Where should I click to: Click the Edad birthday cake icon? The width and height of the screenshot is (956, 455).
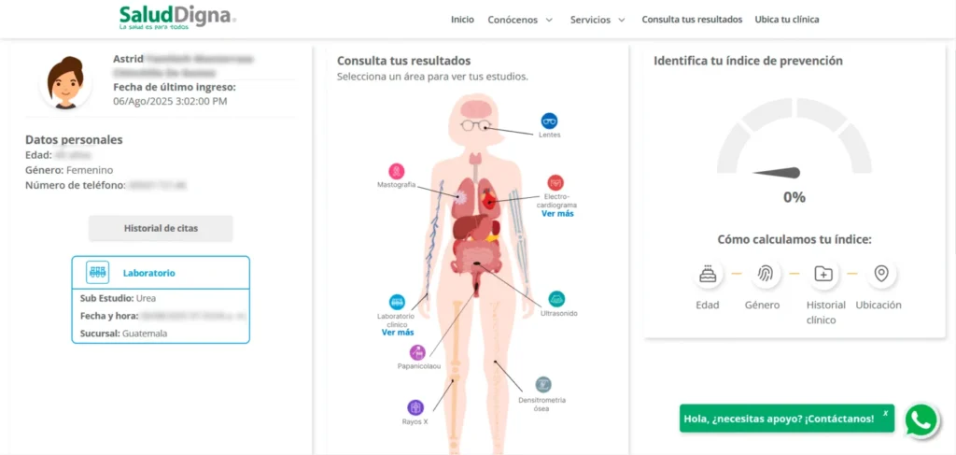(708, 274)
